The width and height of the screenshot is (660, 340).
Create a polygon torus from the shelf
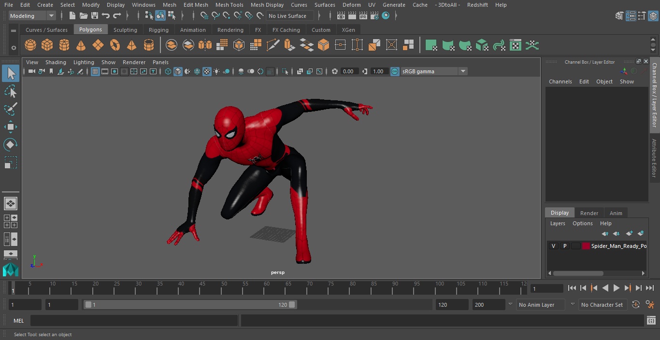click(115, 45)
